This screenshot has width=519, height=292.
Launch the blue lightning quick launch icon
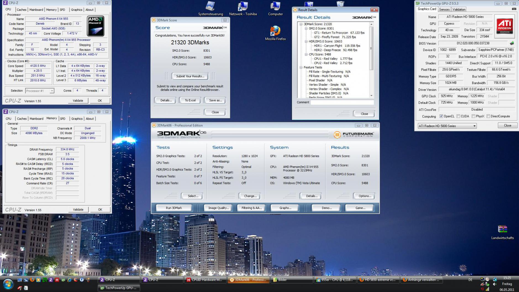click(x=82, y=280)
